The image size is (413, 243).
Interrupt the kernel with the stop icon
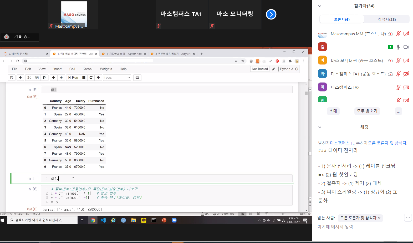point(84,78)
